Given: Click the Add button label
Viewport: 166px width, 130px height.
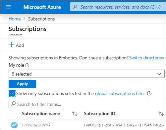Looking at the screenshot, I should (20, 45).
